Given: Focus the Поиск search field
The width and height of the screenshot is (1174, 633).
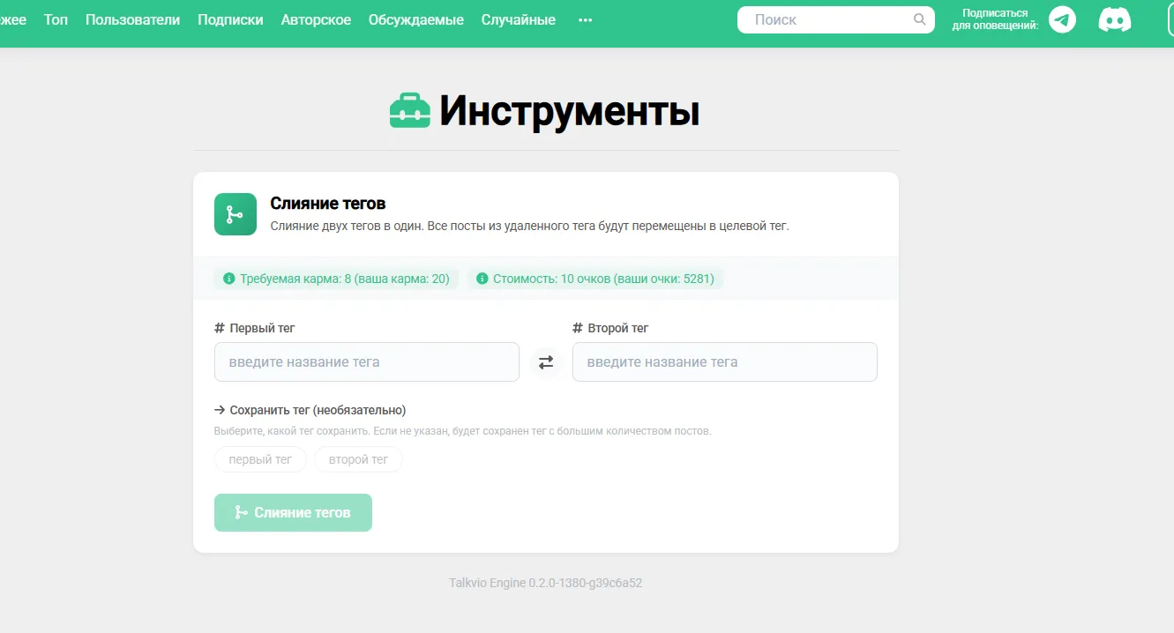Looking at the screenshot, I should (835, 19).
